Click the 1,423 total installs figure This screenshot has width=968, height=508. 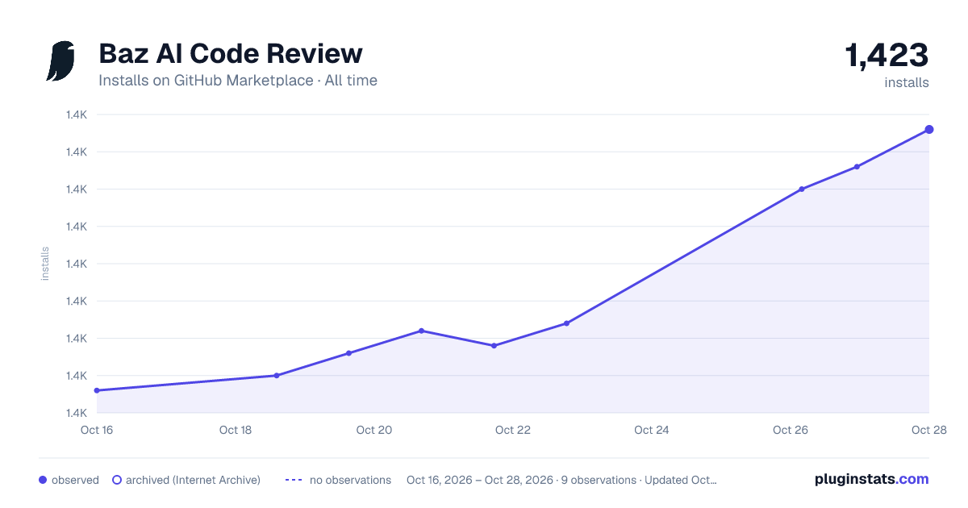pyautogui.click(x=887, y=56)
